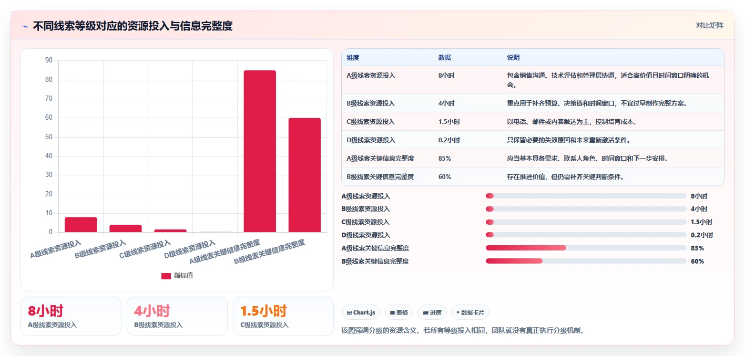This screenshot has height=356, width=745.
Task: Open the 8小时 A级线索资源投入 card
Action: coord(71,316)
